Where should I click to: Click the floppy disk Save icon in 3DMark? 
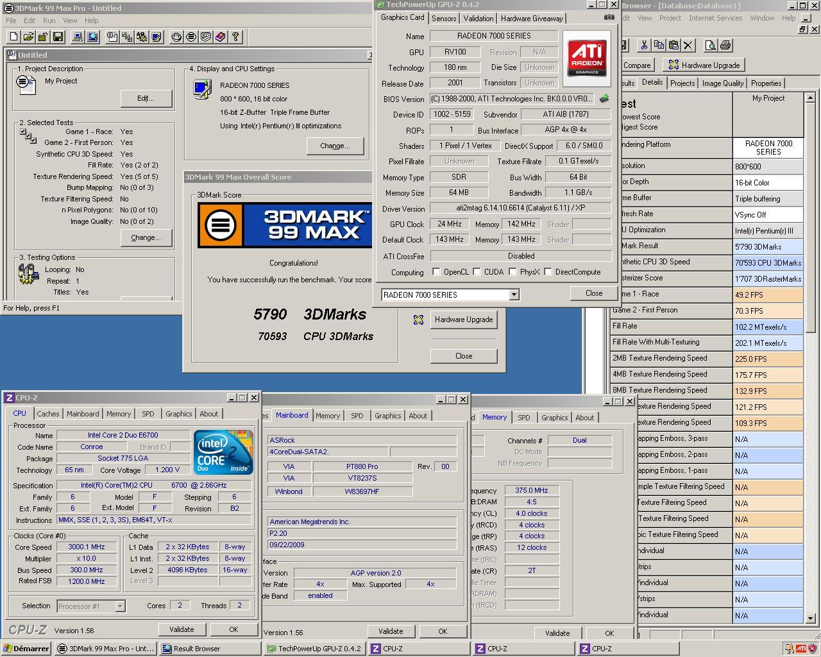pos(58,37)
